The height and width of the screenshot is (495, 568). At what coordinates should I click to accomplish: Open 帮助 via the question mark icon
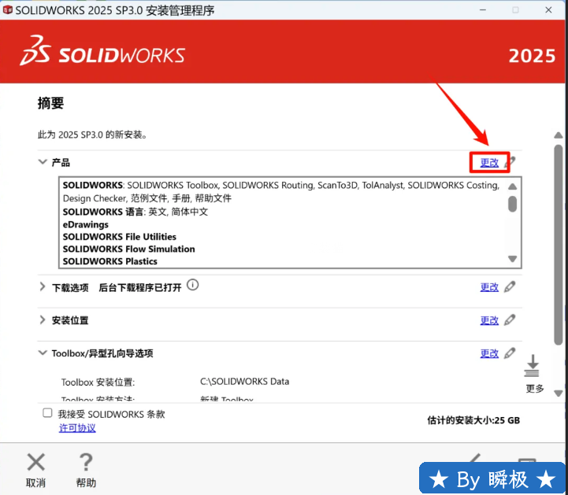[x=86, y=462]
